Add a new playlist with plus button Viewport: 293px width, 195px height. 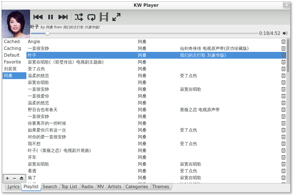click(x=7, y=178)
